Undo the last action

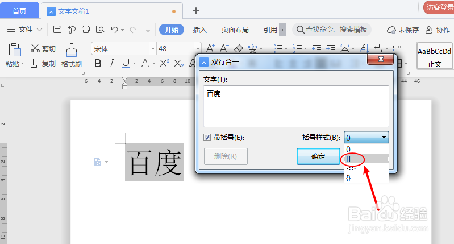tap(115, 30)
